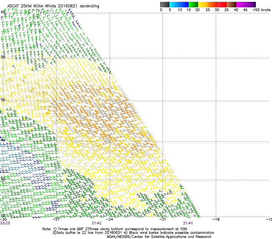Click the longitude label -30
This screenshot has height=239, width=272.
(3, 220)
